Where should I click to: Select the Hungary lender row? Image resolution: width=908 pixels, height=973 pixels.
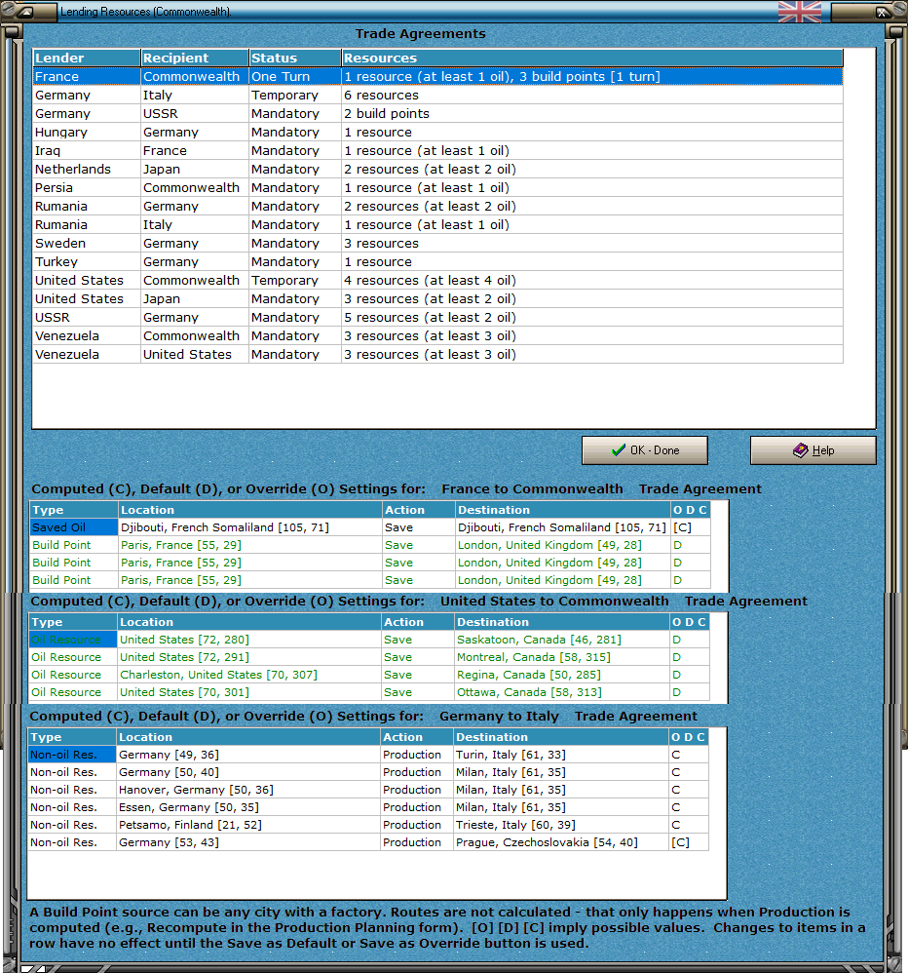pos(437,133)
